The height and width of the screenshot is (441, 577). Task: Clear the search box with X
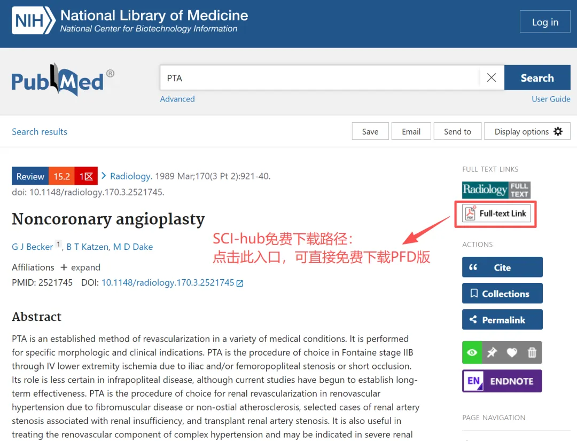[492, 77]
